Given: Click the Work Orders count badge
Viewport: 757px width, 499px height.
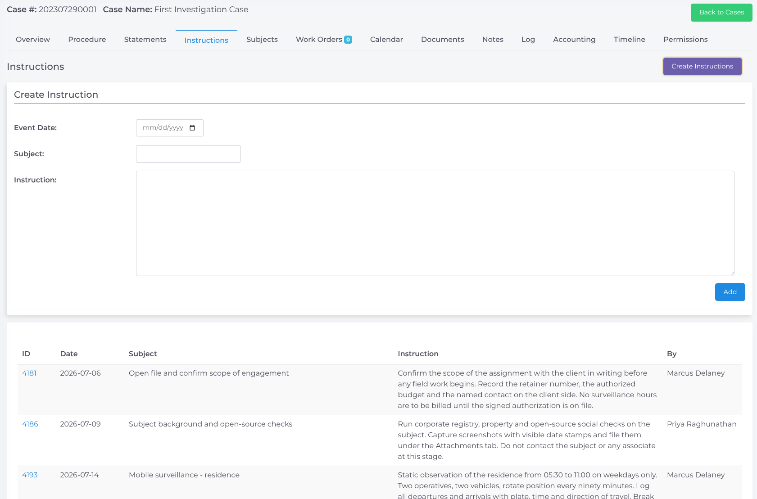Looking at the screenshot, I should pyautogui.click(x=348, y=40).
